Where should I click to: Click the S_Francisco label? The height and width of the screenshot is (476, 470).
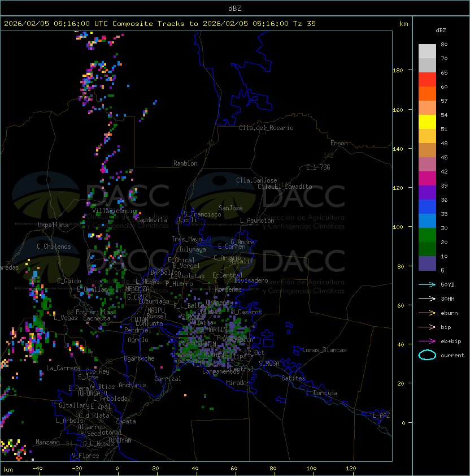click(x=202, y=214)
